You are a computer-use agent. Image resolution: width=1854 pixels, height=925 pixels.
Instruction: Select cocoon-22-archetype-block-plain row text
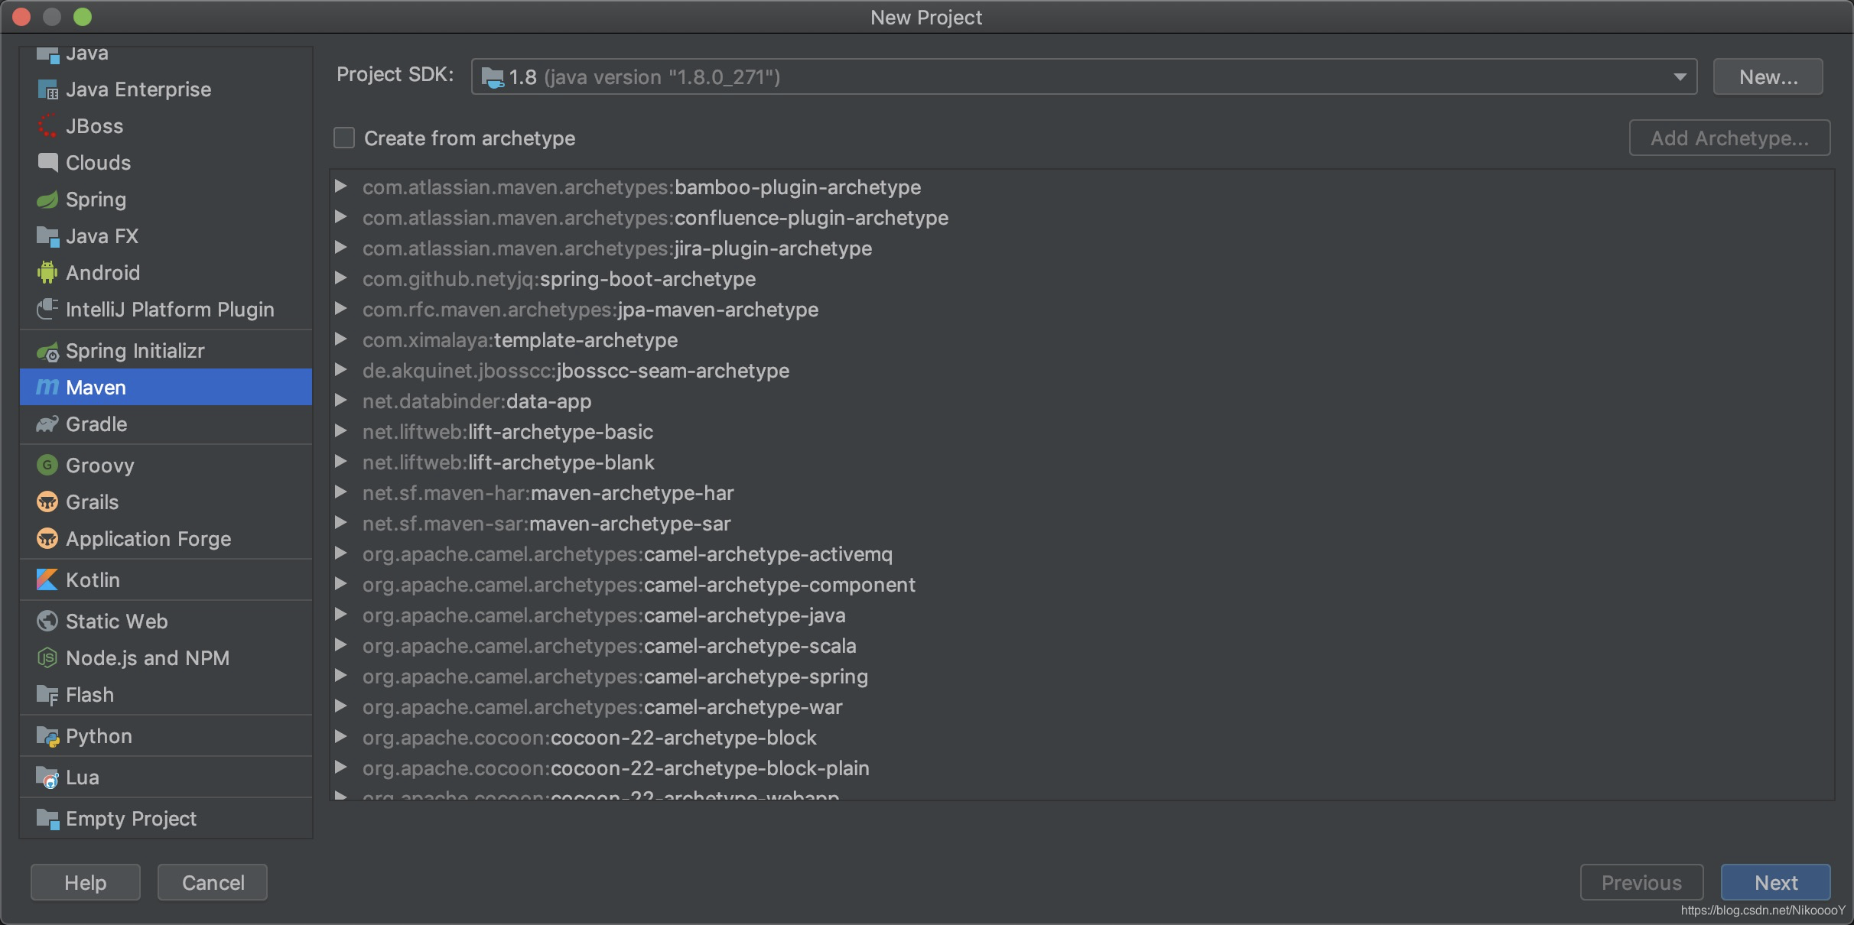click(x=616, y=768)
